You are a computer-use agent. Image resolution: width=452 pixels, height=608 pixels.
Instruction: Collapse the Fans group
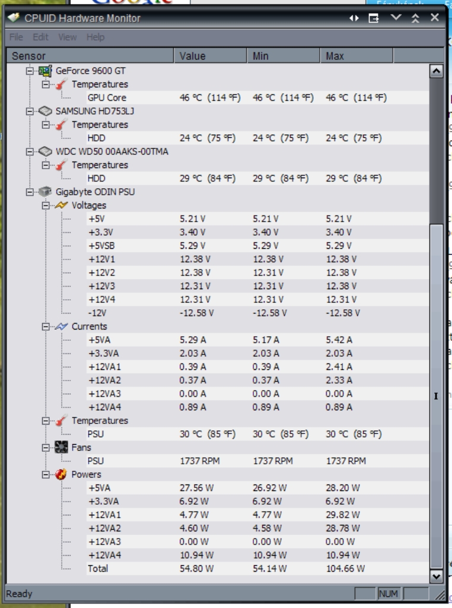tap(46, 448)
